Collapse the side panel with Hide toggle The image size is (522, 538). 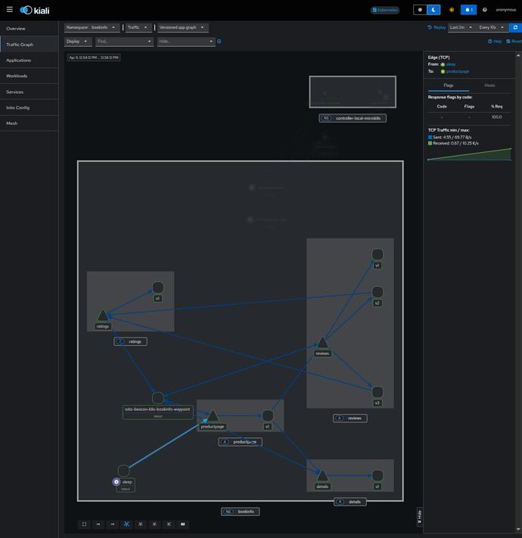tap(419, 516)
